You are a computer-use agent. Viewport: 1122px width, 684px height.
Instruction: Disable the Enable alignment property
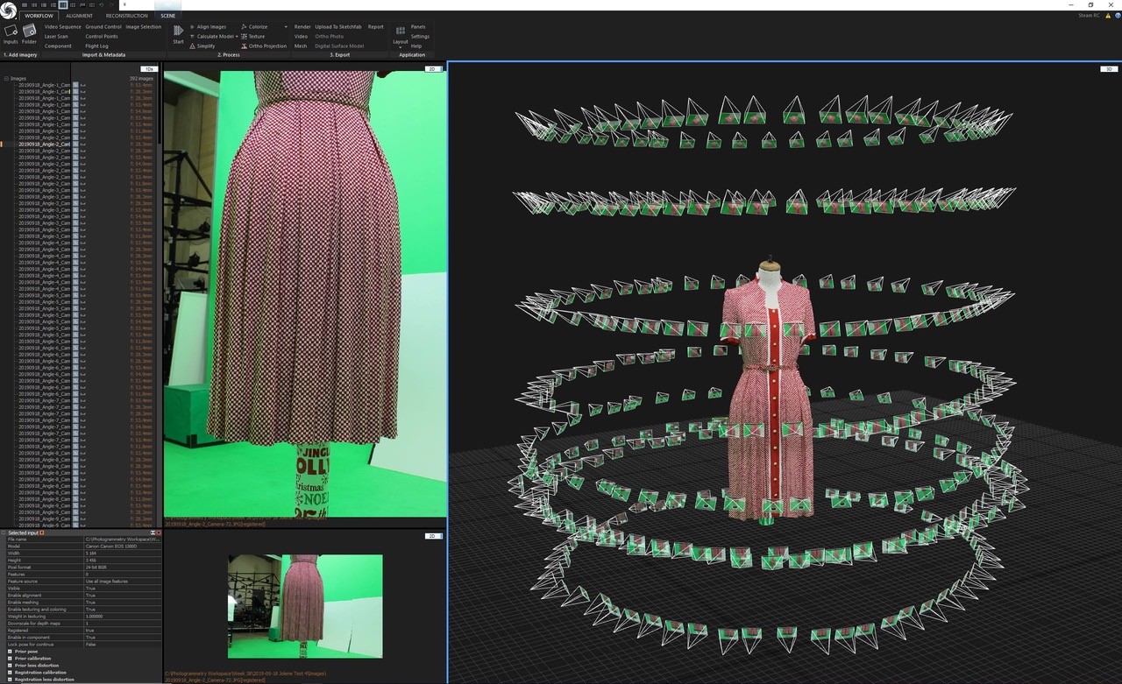point(89,596)
